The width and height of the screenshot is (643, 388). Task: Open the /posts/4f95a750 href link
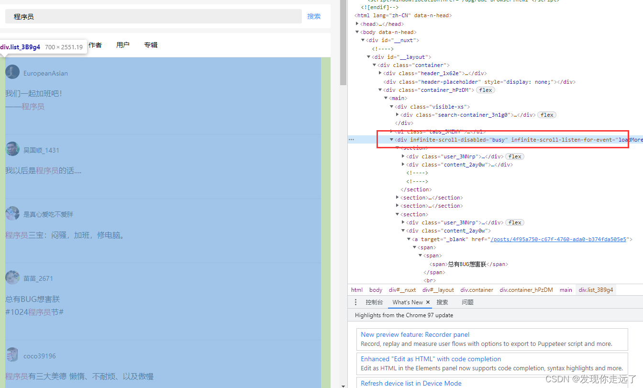(558, 239)
